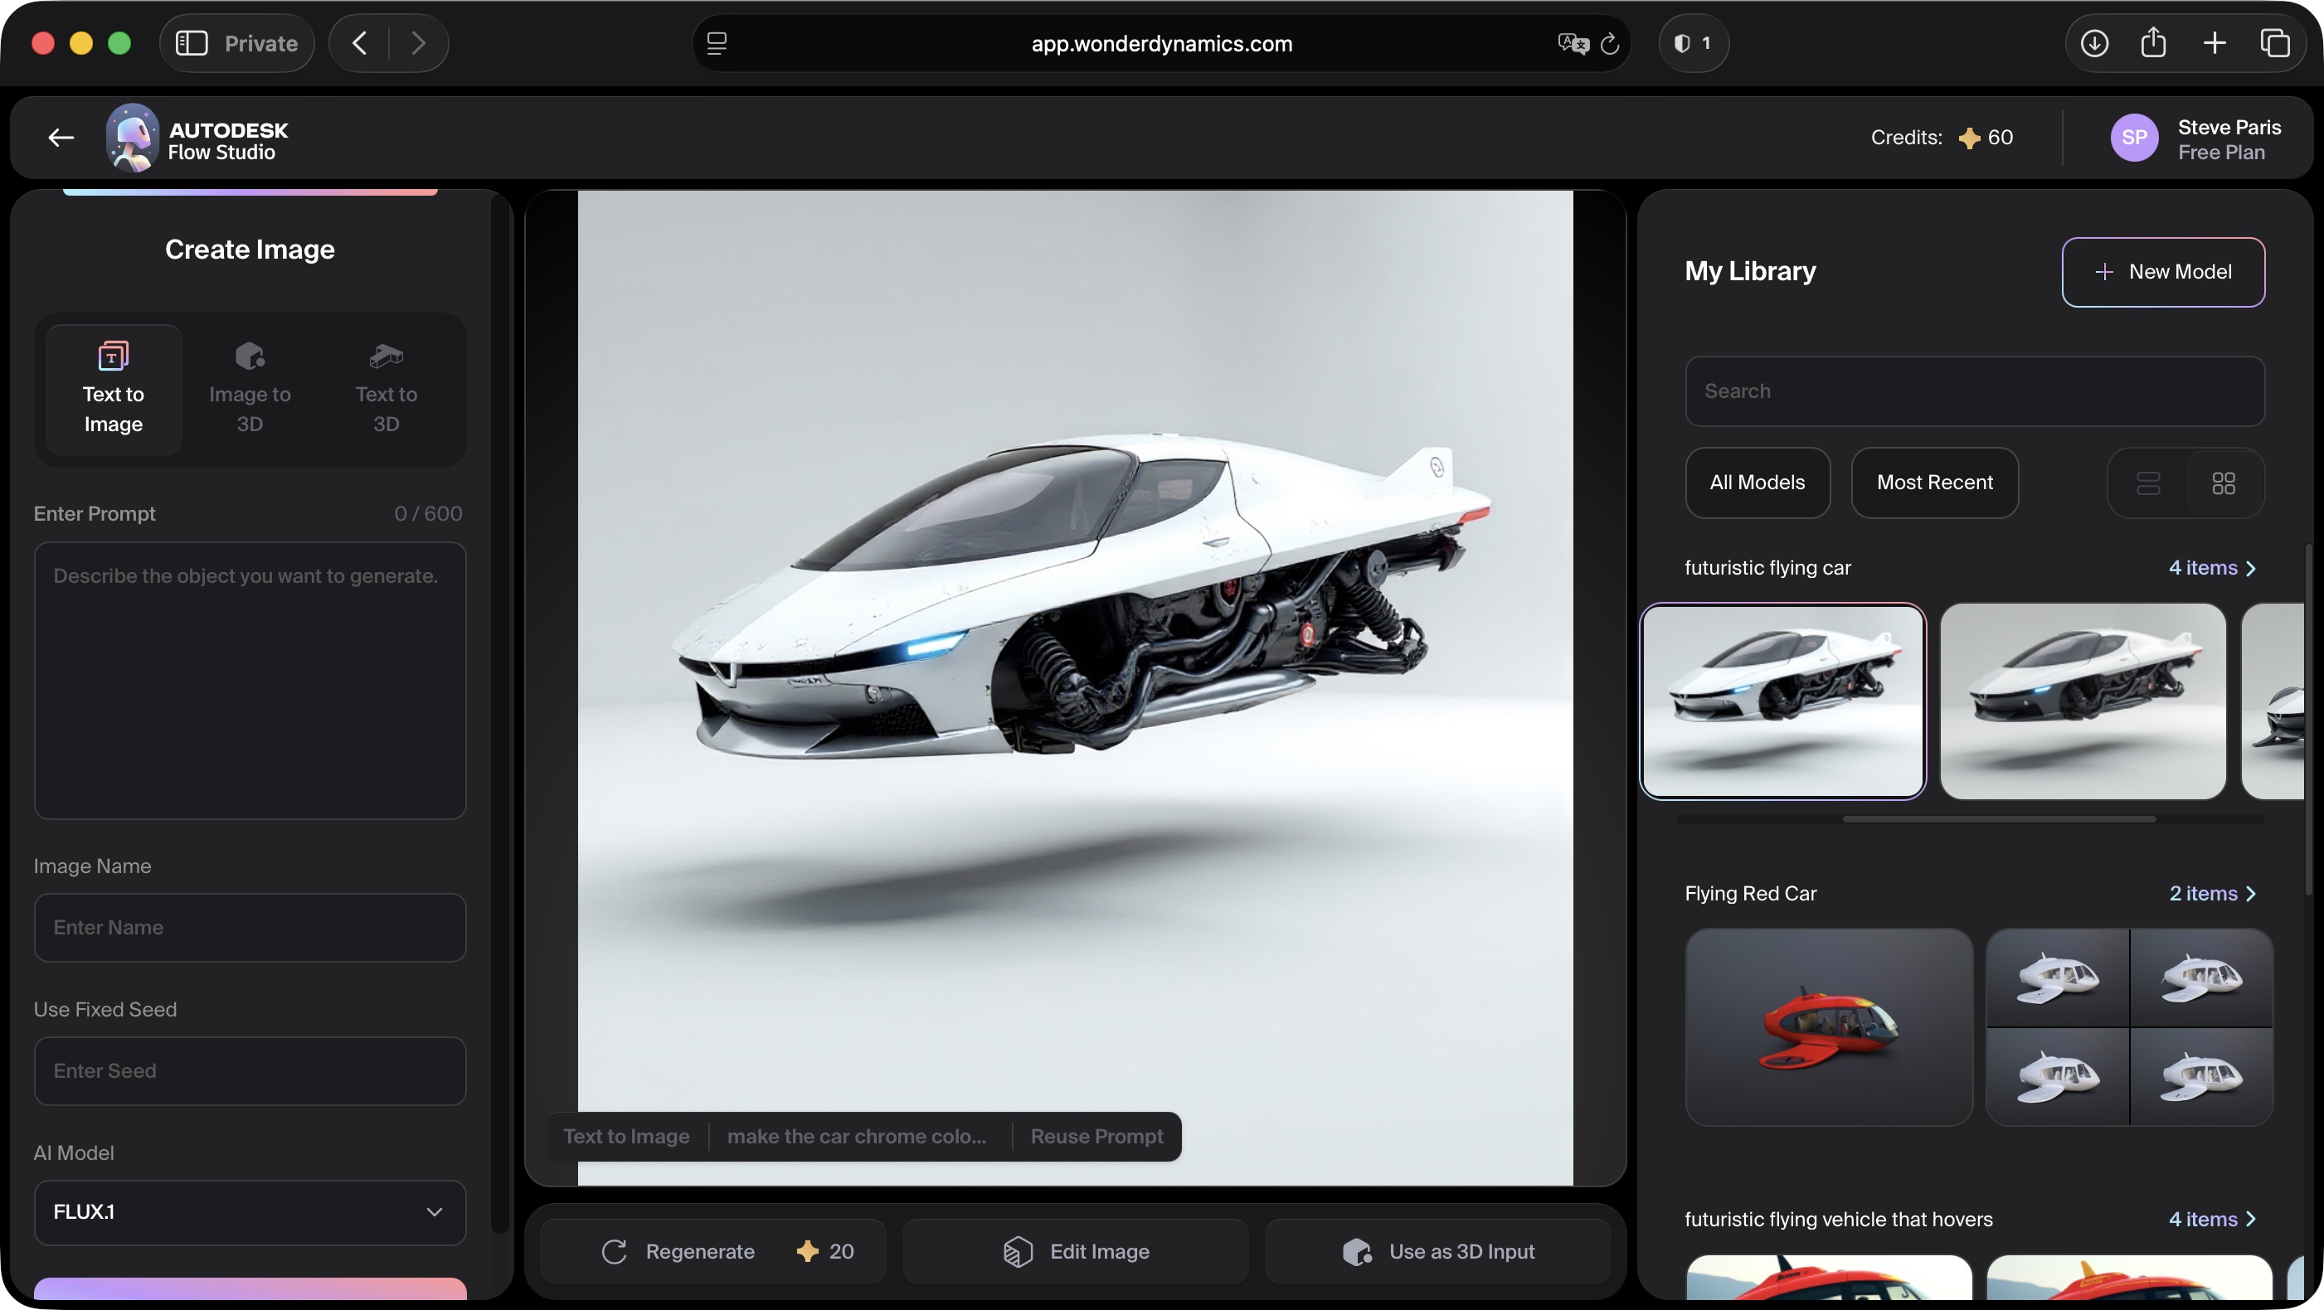Select the Image to 3D mode icon

(249, 355)
